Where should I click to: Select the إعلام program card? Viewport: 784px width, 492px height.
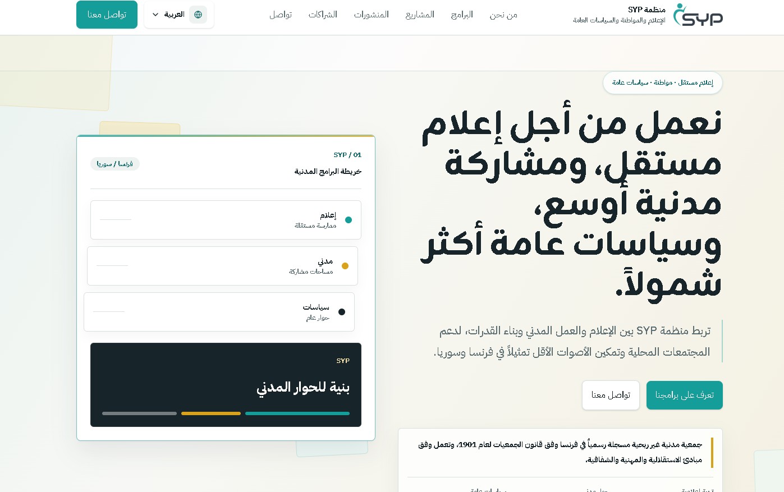(x=226, y=220)
